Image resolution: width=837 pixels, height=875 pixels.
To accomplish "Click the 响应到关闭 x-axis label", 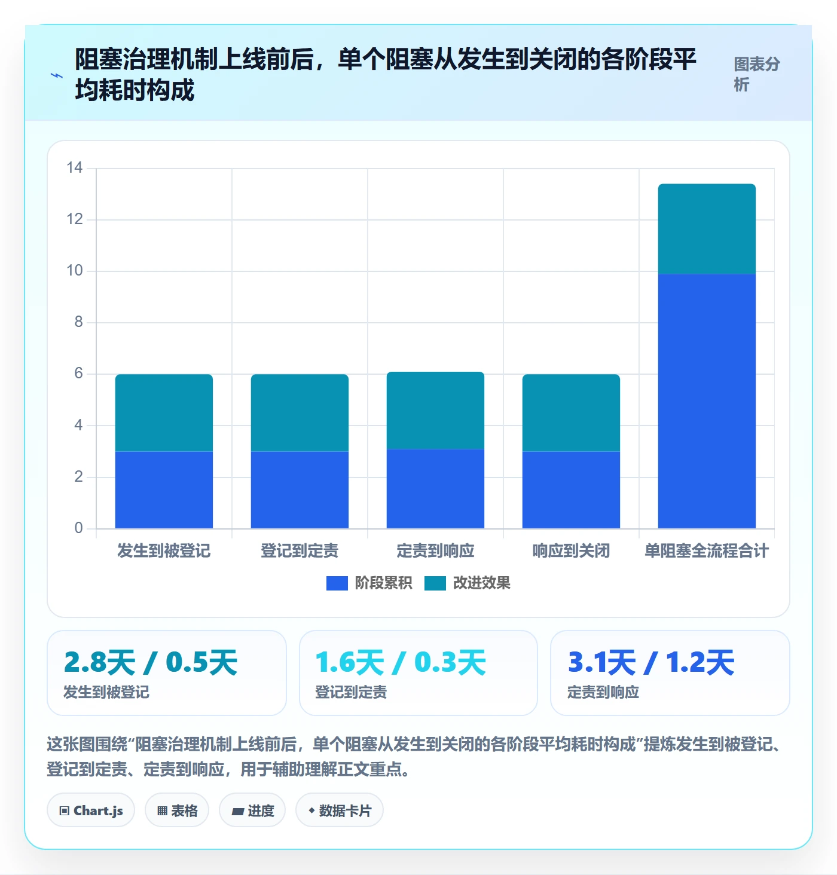I will pyautogui.click(x=571, y=550).
